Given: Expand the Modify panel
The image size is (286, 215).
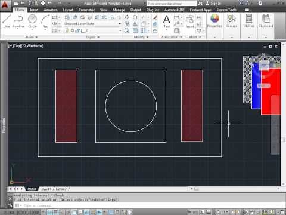Looking at the screenshot, I should pos(141,37).
